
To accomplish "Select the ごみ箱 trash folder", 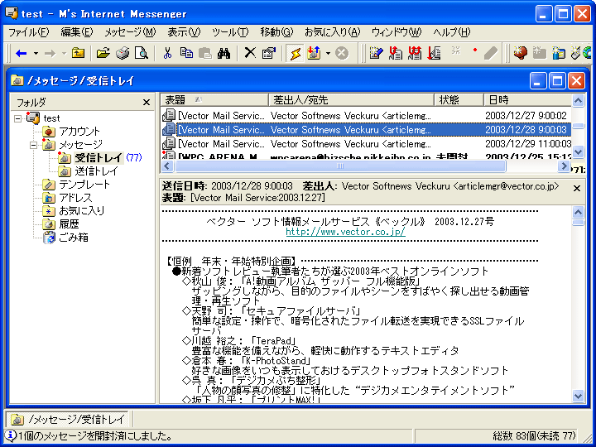I will tap(74, 238).
